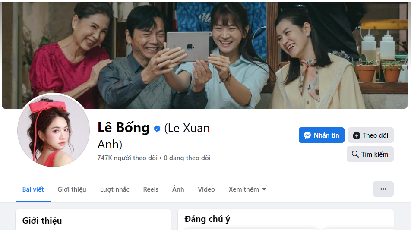The width and height of the screenshot is (411, 230).
Task: Open the Lượt nhắc tab
Action: coord(114,189)
